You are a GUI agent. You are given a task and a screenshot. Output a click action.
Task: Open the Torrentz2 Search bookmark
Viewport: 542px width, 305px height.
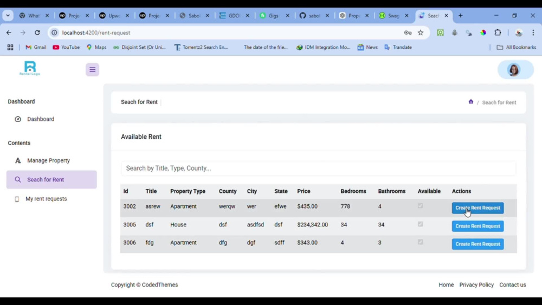201,47
